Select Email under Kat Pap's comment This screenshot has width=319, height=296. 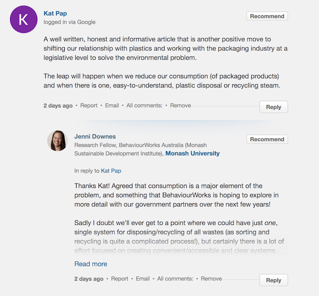click(112, 105)
